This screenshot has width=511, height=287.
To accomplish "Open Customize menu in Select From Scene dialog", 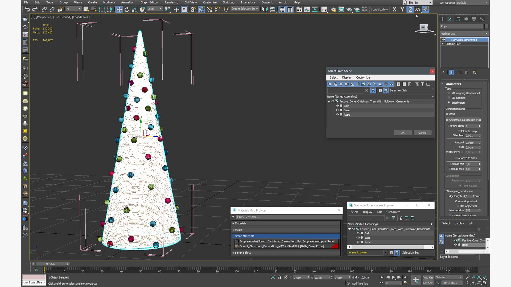I will (363, 78).
